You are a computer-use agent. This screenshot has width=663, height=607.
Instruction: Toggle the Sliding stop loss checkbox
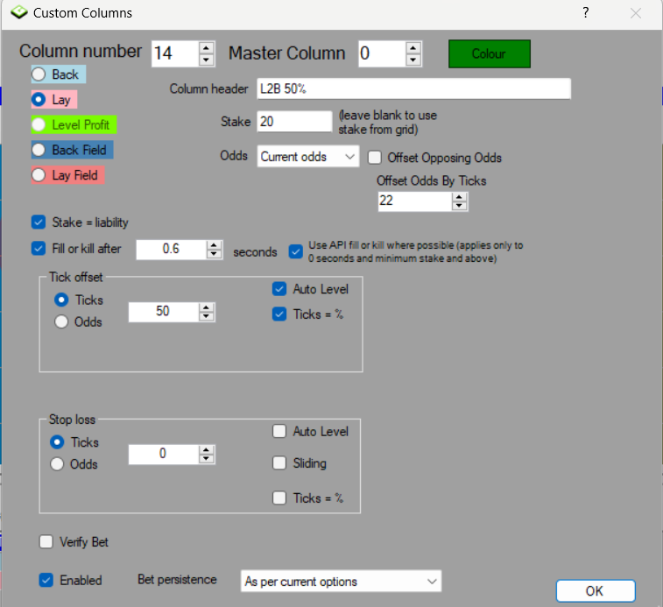click(279, 463)
